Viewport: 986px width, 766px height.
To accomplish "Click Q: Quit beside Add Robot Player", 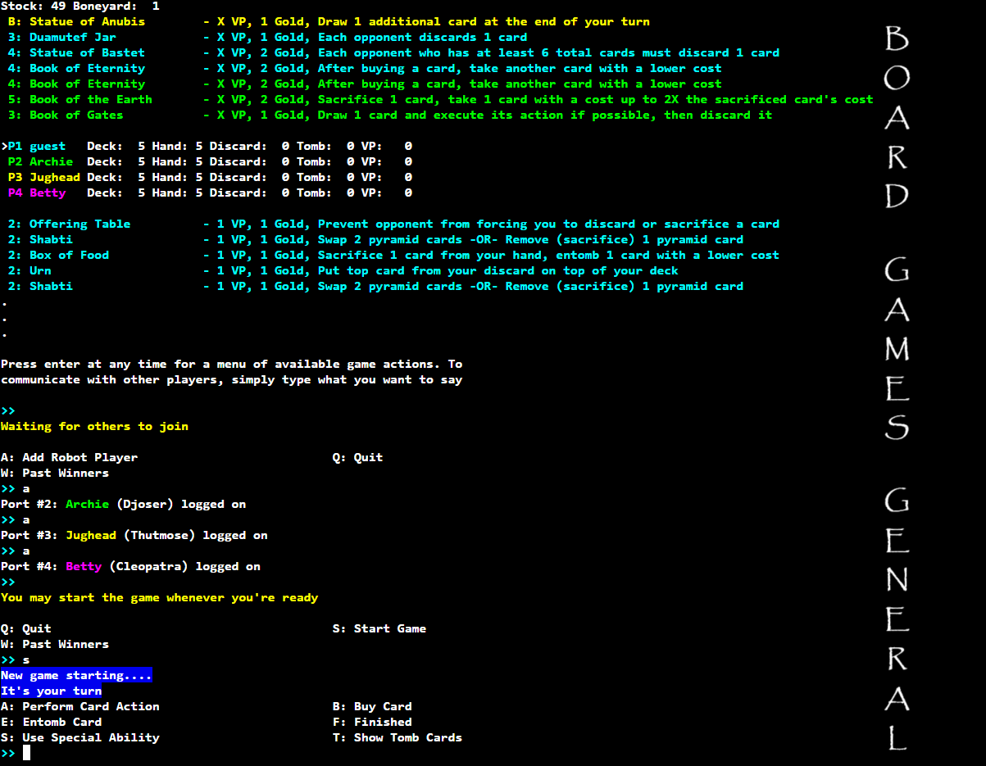I will coord(357,457).
